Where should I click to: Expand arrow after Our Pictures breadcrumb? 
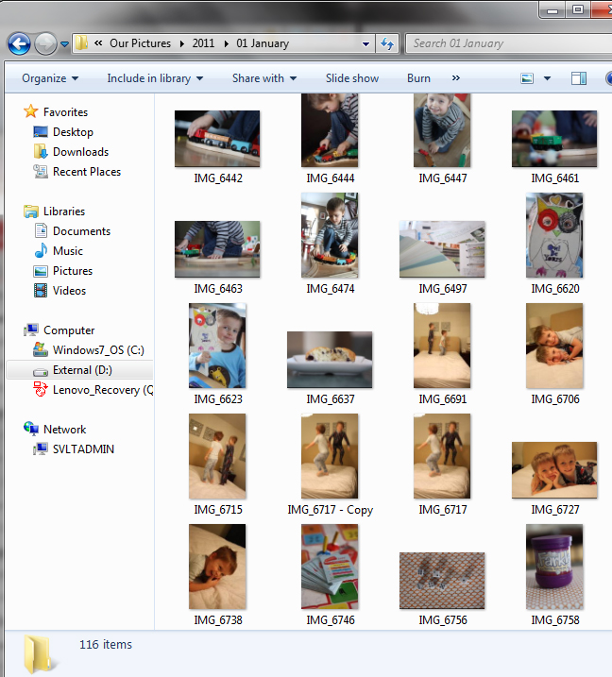click(x=182, y=43)
